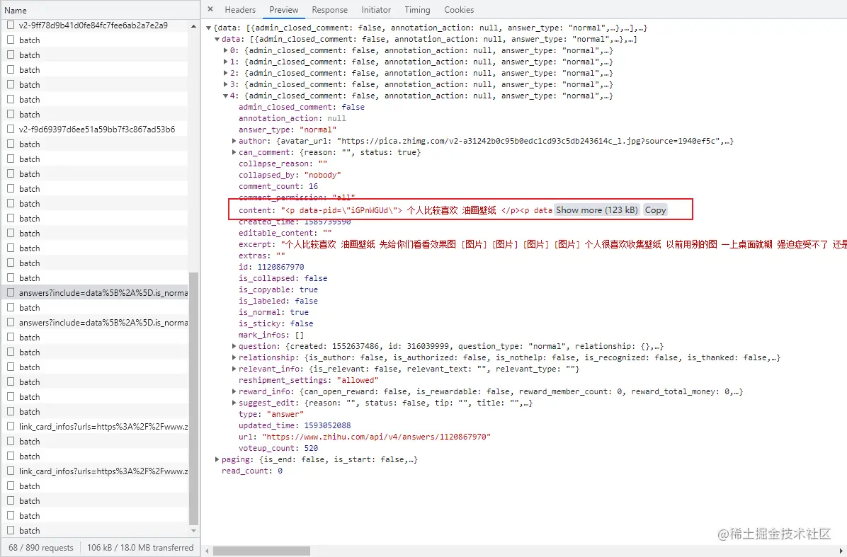The width and height of the screenshot is (847, 557).
Task: Collapse the root data object
Action: click(208, 28)
